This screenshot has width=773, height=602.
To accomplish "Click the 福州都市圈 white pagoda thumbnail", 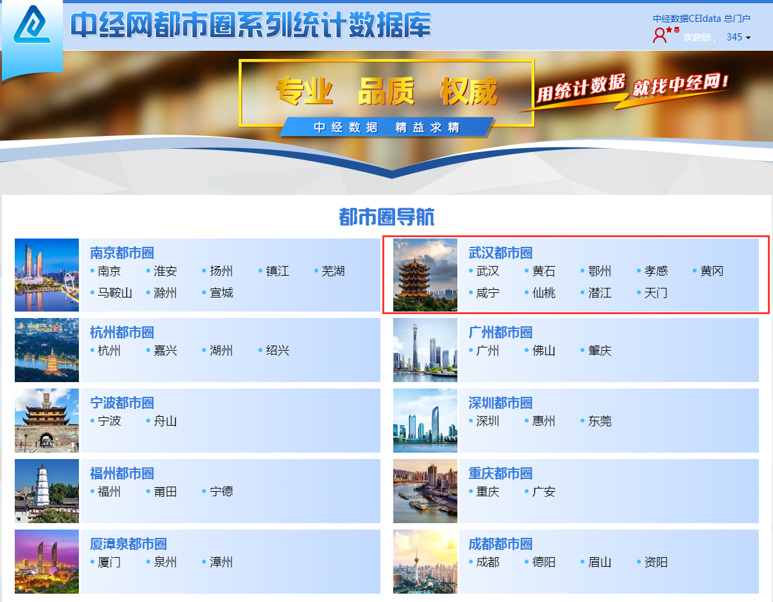I will click(47, 491).
